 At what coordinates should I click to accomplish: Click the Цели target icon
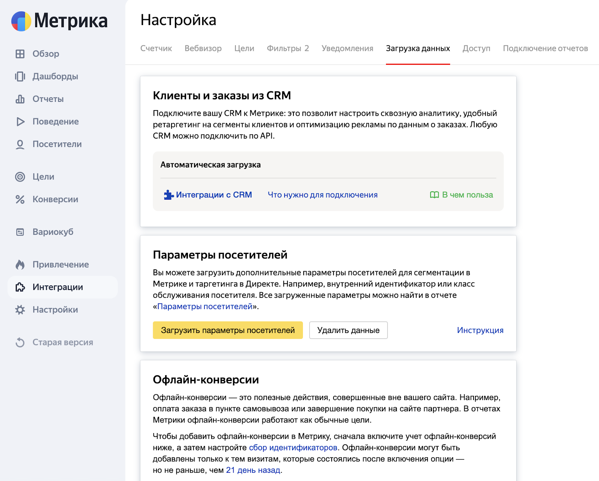click(x=20, y=177)
